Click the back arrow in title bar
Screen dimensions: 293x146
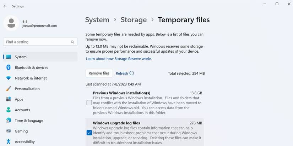coord(5,6)
